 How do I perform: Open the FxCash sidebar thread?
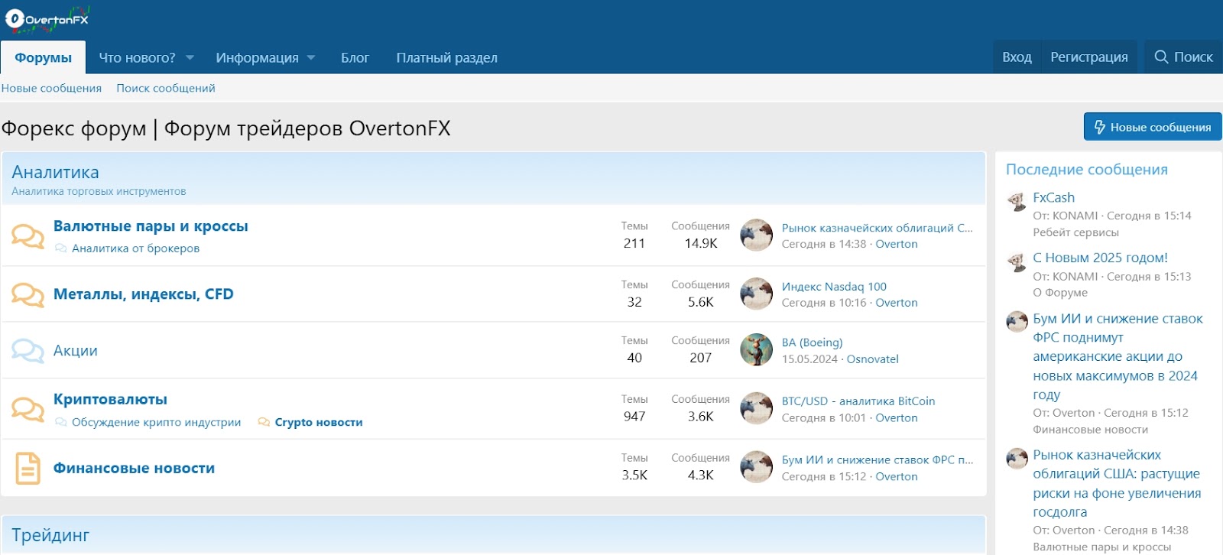pos(1053,197)
